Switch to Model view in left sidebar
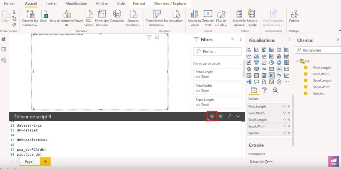The width and height of the screenshot is (341, 169). pyautogui.click(x=4, y=60)
